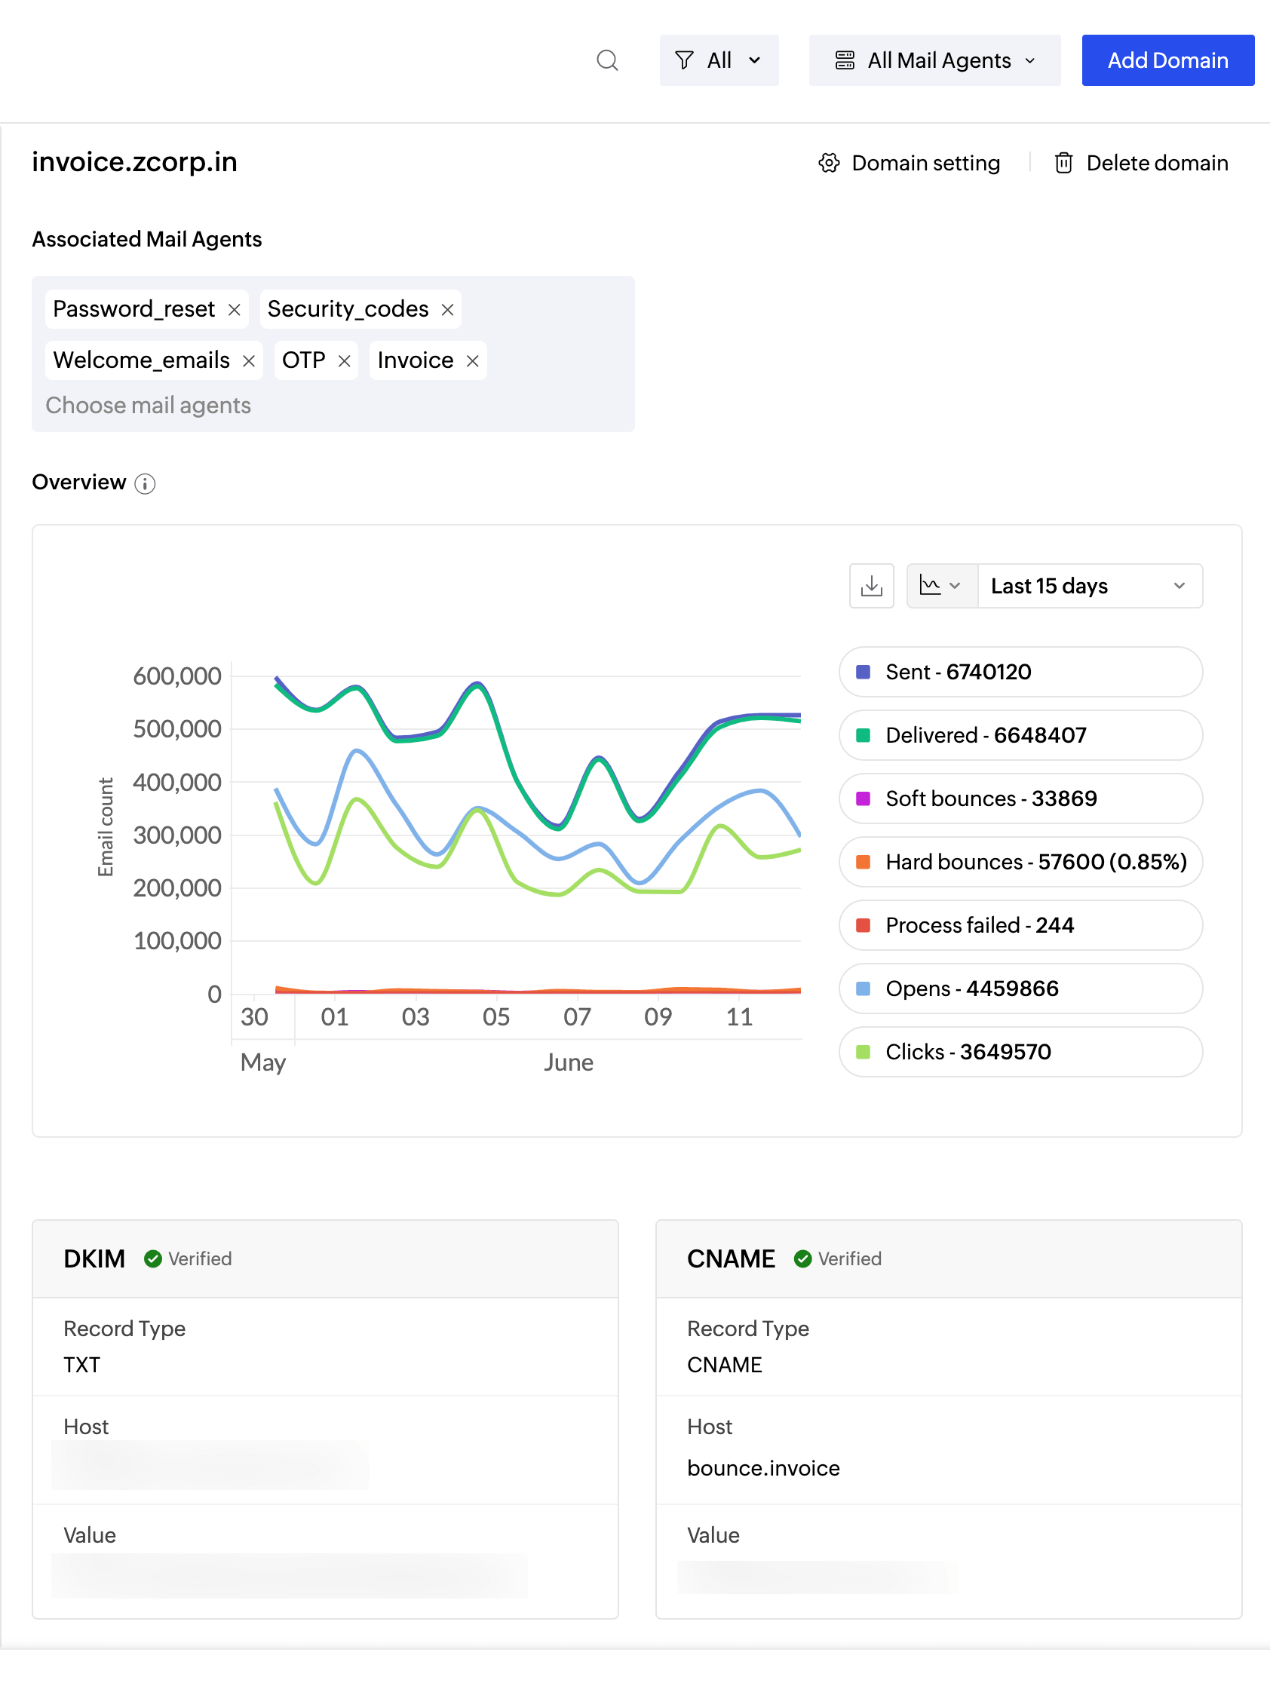Open the All filter dropdown
Screen dimensions: 1270x1692
[719, 60]
